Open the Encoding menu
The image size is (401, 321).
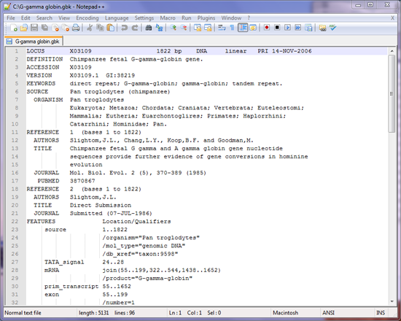pyautogui.click(x=87, y=18)
